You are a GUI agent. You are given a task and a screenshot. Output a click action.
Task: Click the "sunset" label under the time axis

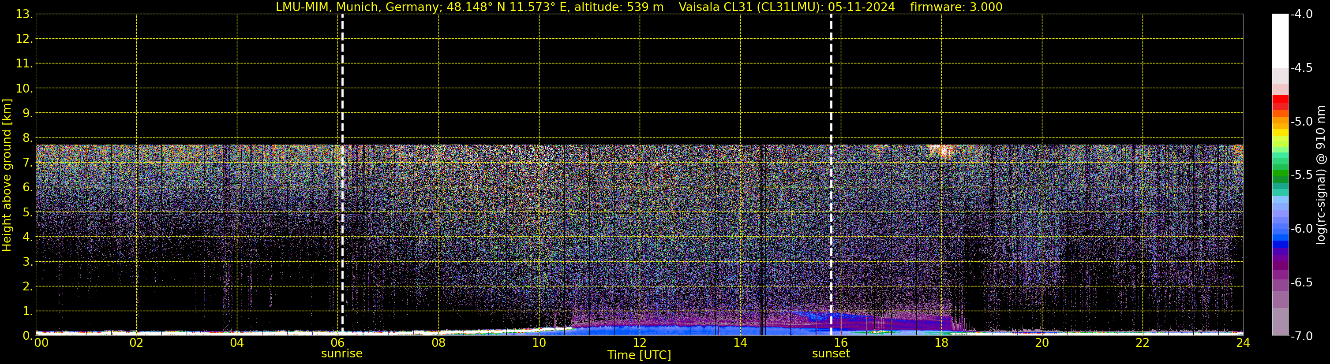[831, 354]
